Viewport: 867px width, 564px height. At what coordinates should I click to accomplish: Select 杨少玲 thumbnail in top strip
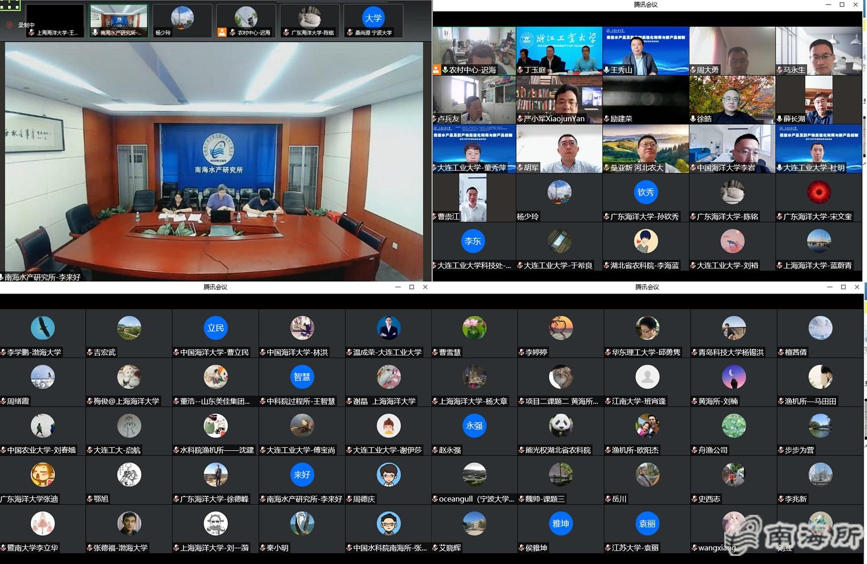coord(182,21)
